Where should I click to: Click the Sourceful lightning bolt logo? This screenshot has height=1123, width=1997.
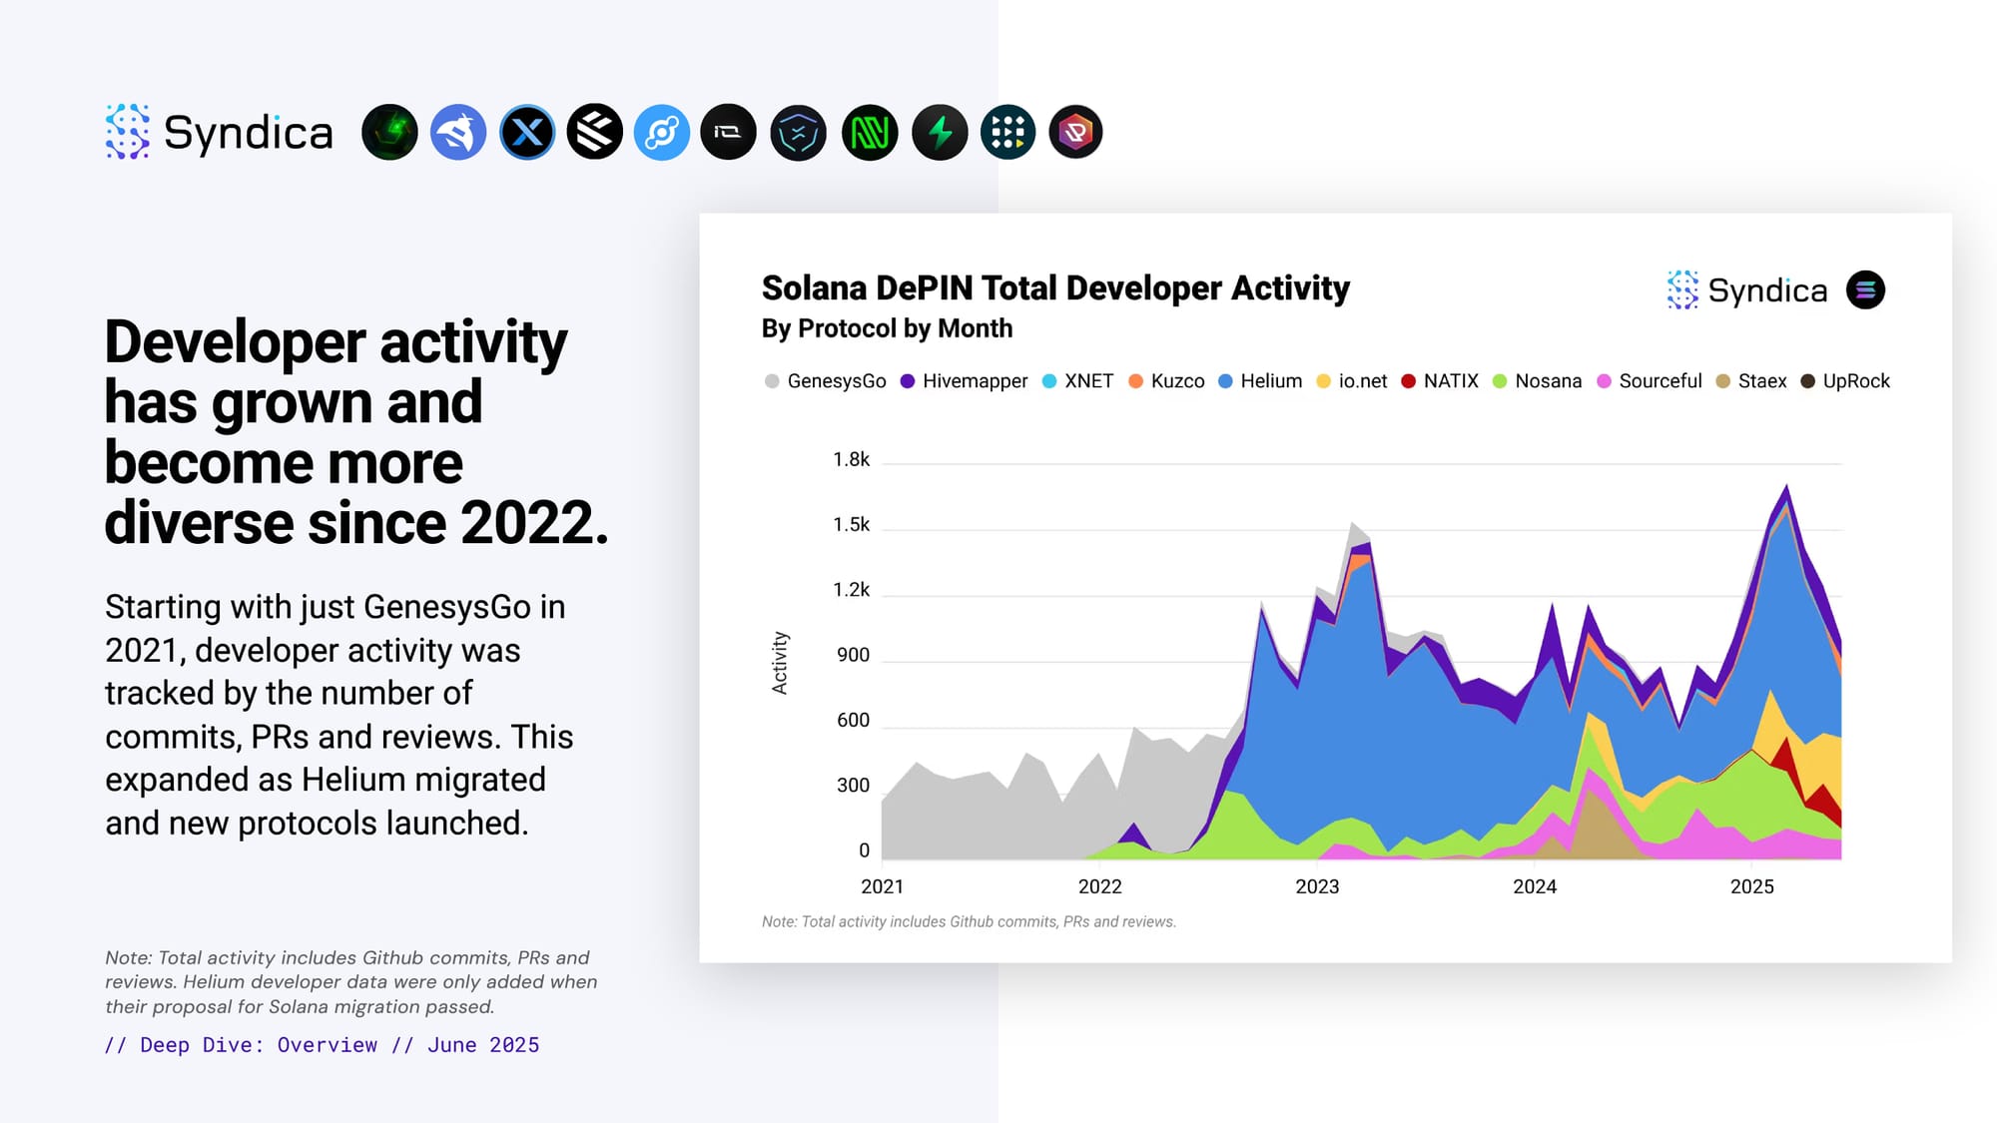(940, 132)
